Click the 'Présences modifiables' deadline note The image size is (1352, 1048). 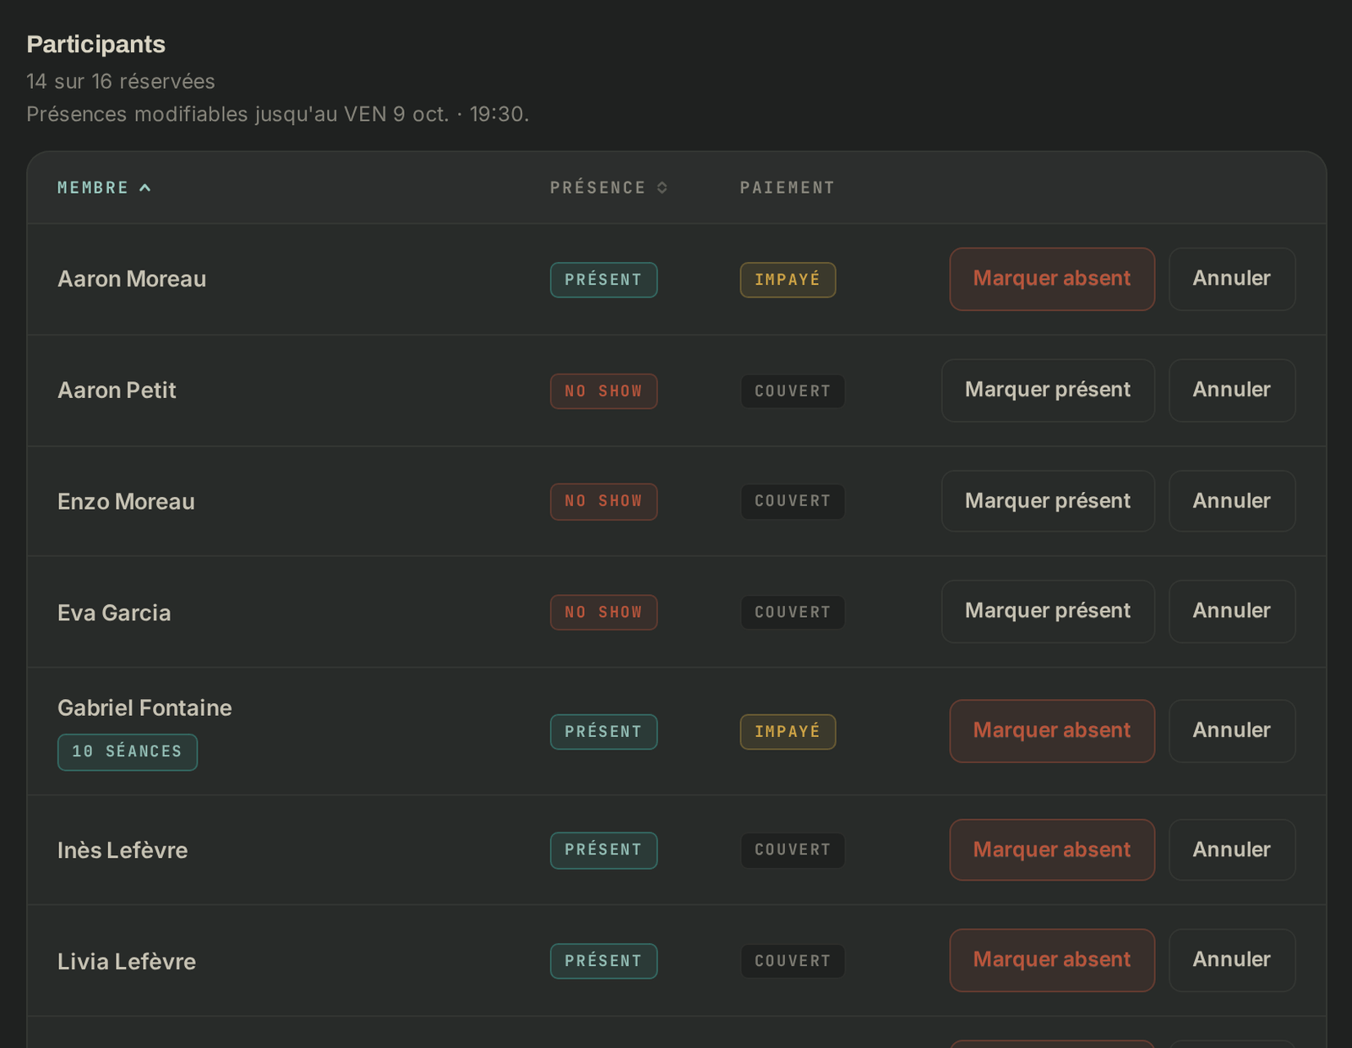tap(278, 114)
